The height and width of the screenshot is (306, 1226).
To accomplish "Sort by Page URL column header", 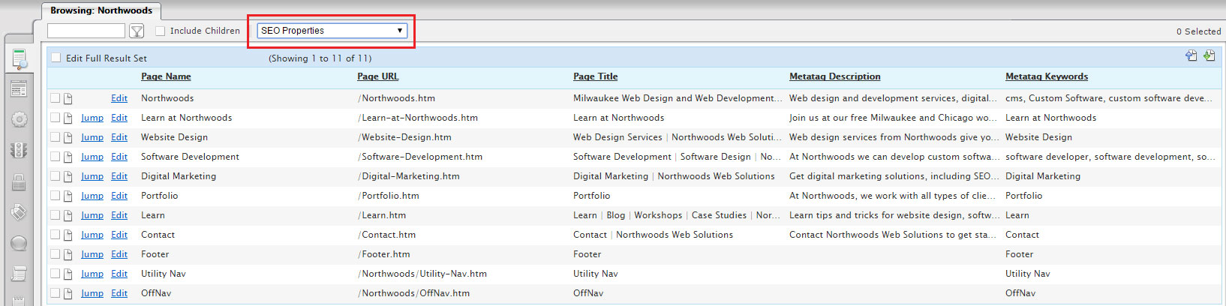I will 378,76.
